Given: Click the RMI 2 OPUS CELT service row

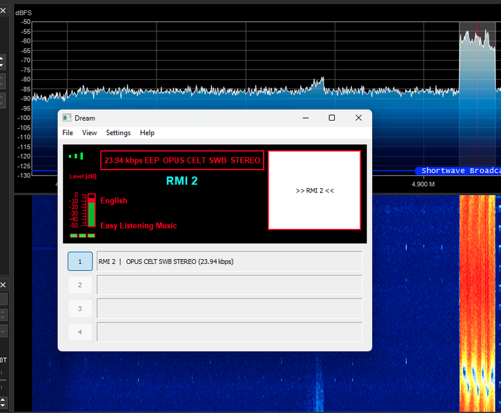Looking at the screenshot, I should point(229,261).
